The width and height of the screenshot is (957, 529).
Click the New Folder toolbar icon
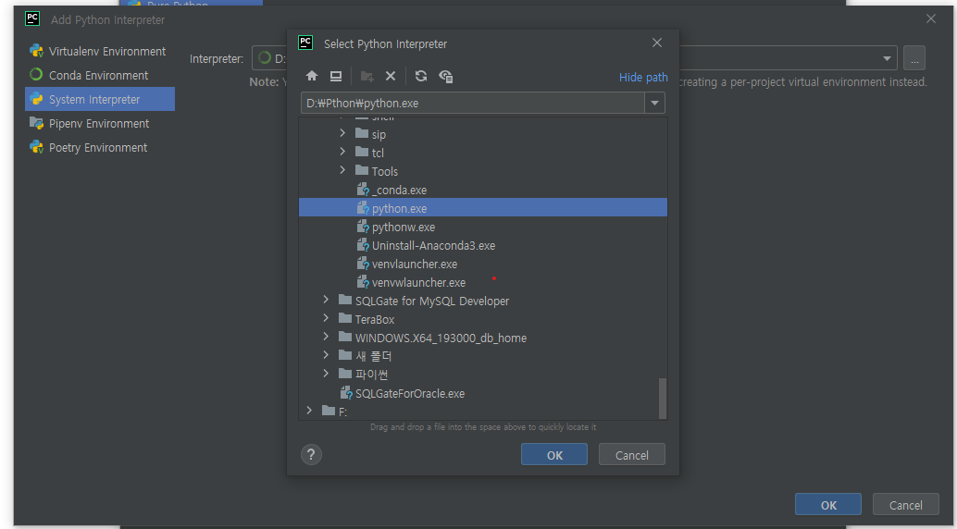367,76
